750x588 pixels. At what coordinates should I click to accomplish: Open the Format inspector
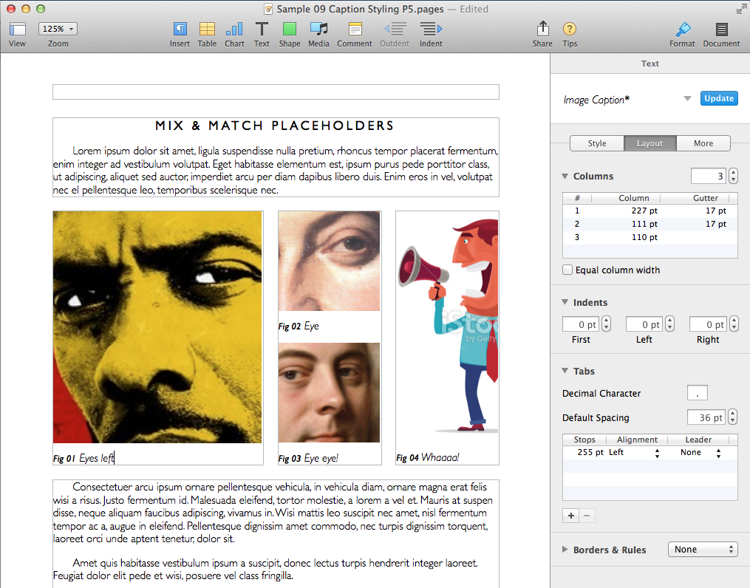click(x=682, y=30)
